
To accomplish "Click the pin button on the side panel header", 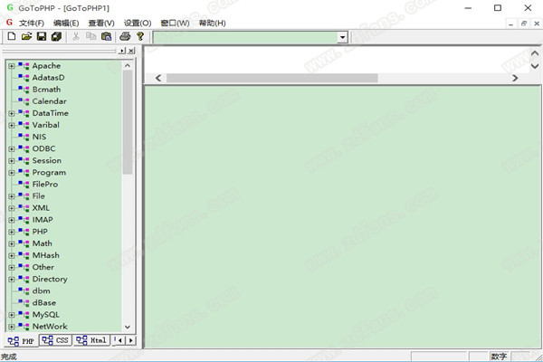I will (x=122, y=51).
